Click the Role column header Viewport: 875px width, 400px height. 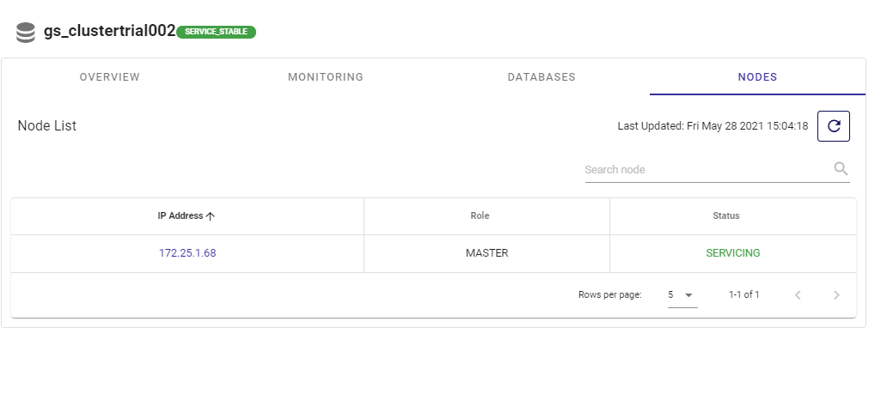coord(486,216)
